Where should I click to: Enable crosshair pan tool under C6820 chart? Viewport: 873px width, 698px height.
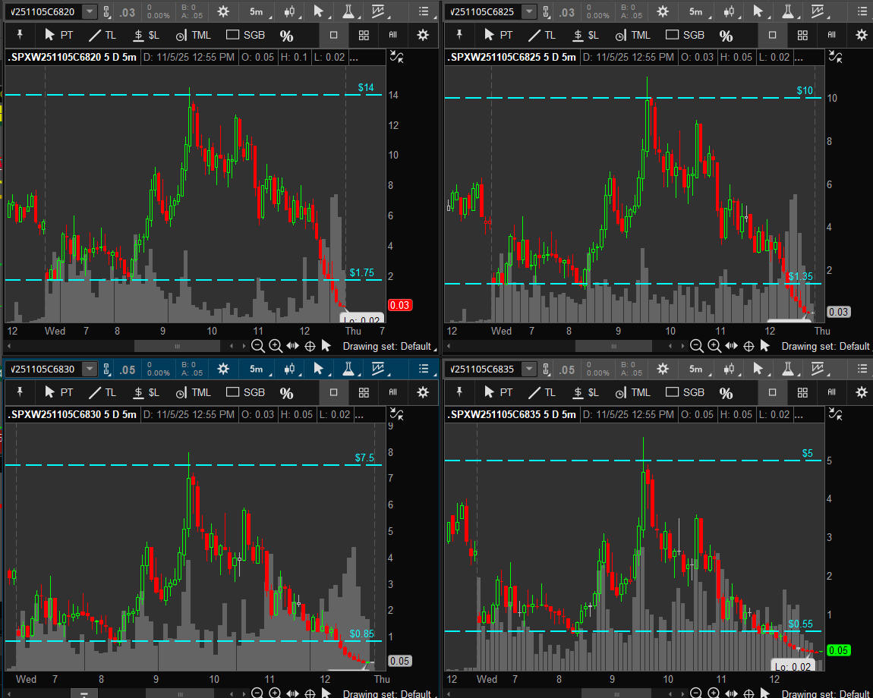pos(310,346)
